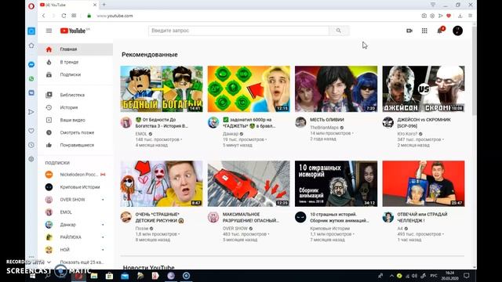Click TheBrianMaps channel name

tap(324, 127)
